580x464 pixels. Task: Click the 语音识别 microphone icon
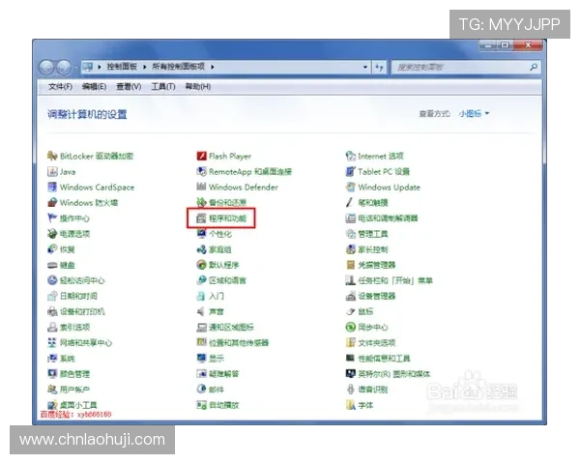(x=350, y=390)
